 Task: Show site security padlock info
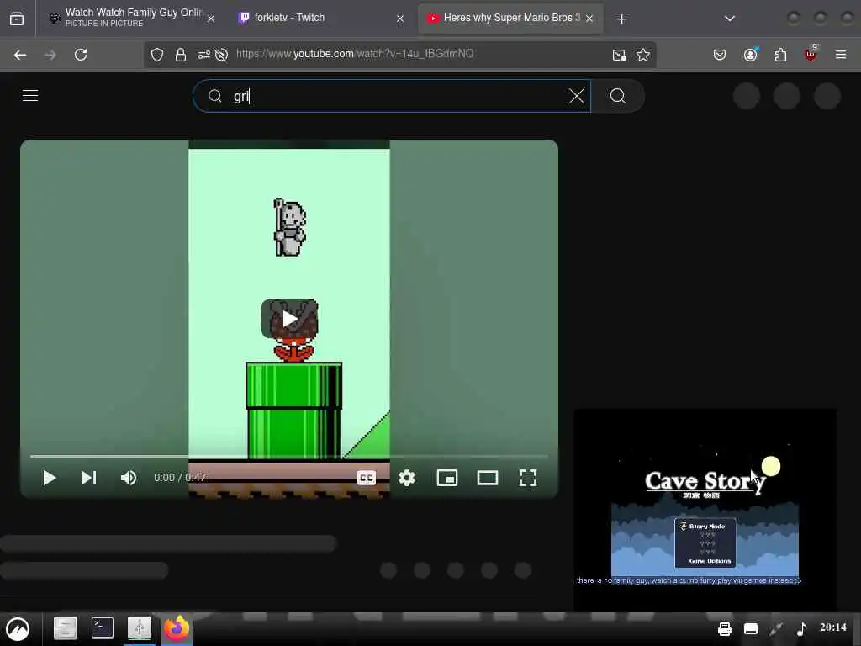click(x=181, y=55)
